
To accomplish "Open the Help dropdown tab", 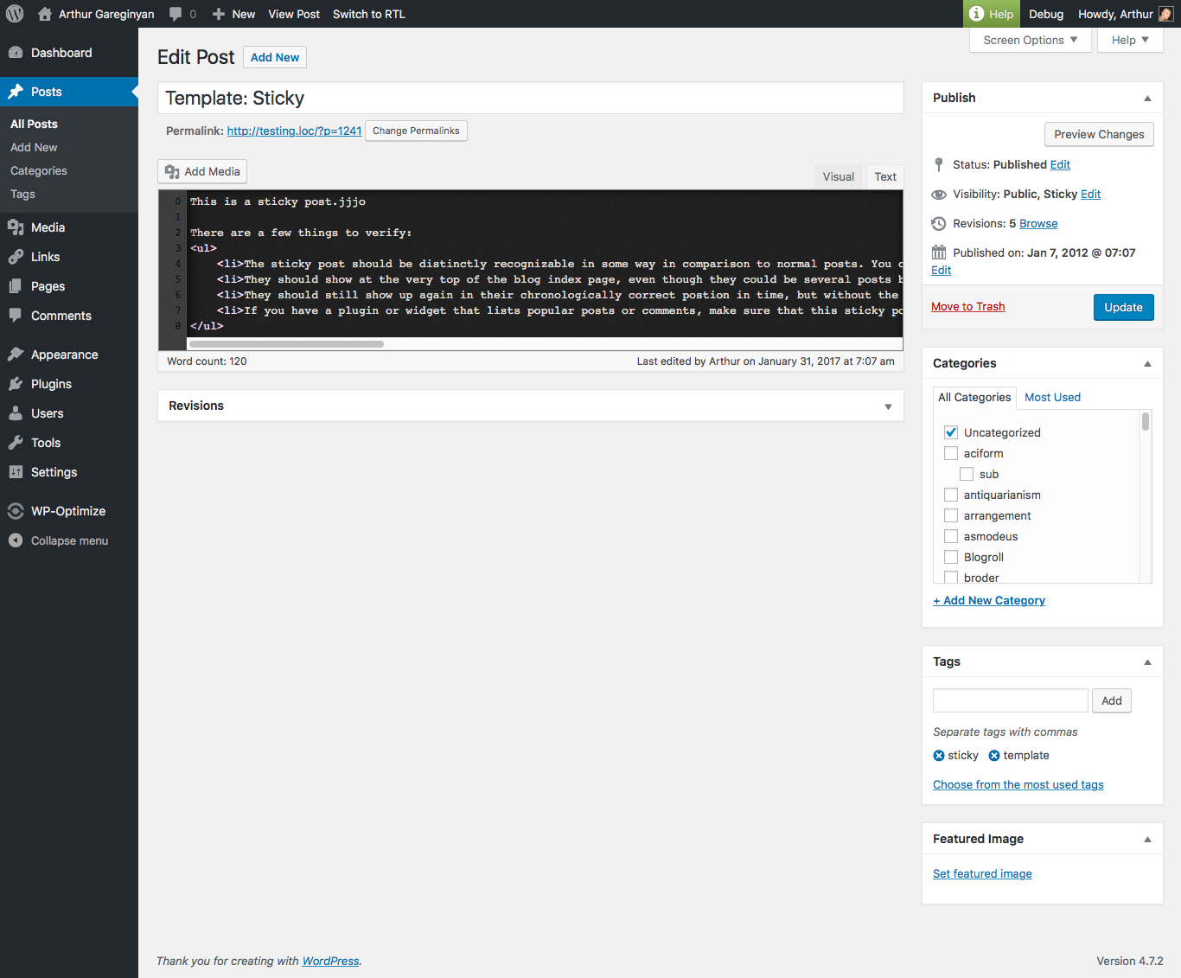I will click(x=1130, y=40).
